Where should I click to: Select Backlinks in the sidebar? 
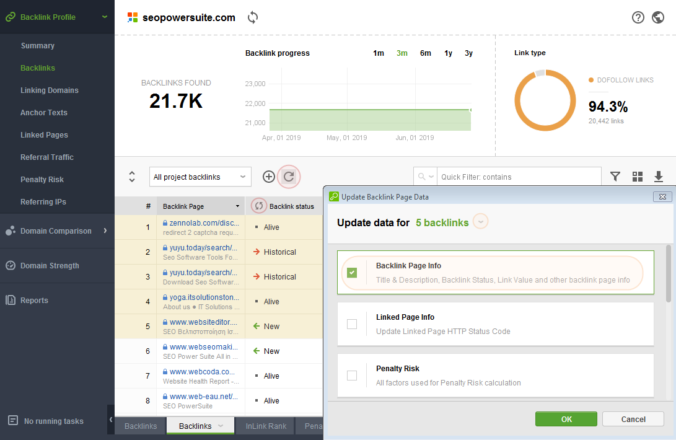(x=38, y=68)
